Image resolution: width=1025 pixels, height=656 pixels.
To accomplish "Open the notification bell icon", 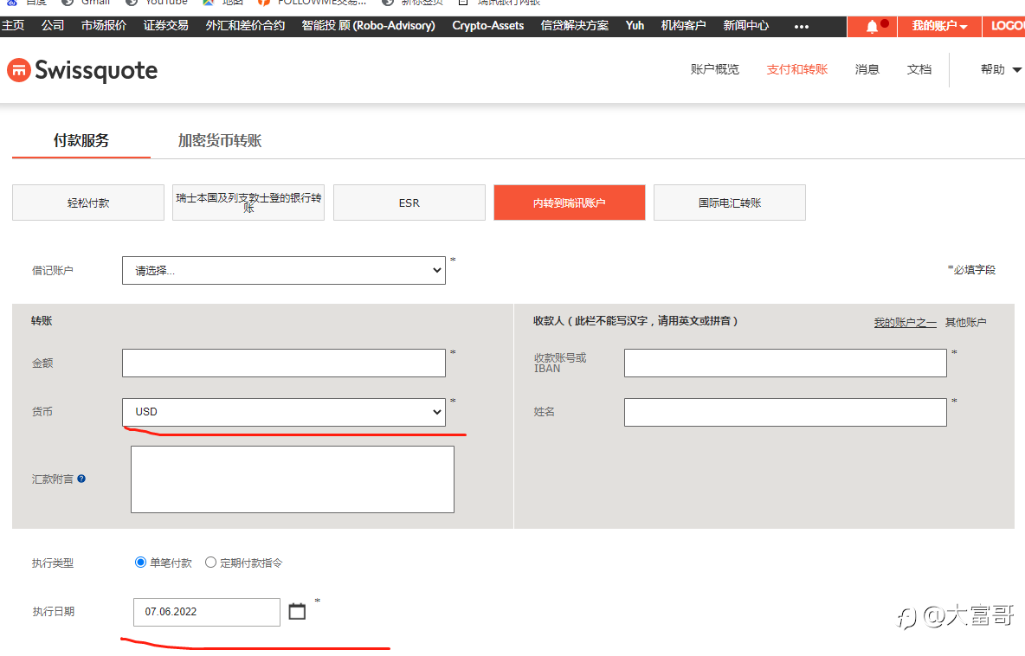I will coord(872,26).
